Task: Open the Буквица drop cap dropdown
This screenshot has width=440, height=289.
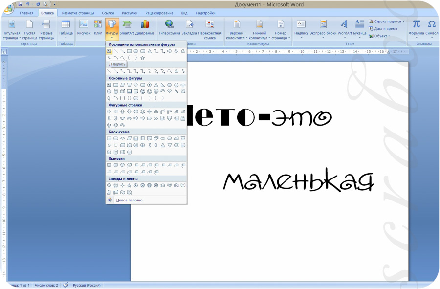Action: [x=359, y=29]
